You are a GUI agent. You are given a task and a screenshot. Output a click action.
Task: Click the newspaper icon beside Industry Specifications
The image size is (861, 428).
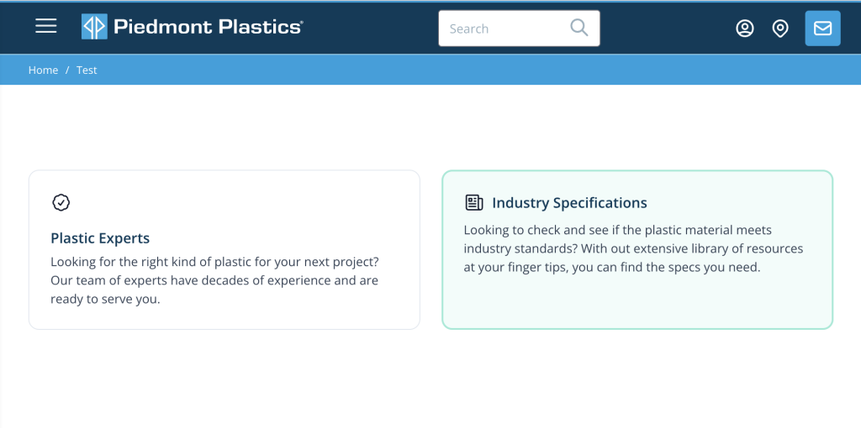click(x=474, y=202)
